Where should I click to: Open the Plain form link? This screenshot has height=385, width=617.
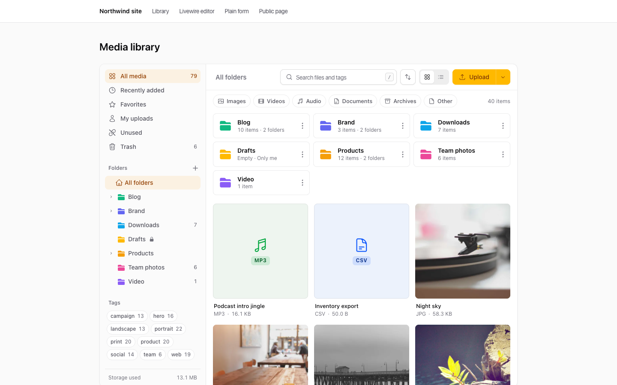(x=237, y=11)
